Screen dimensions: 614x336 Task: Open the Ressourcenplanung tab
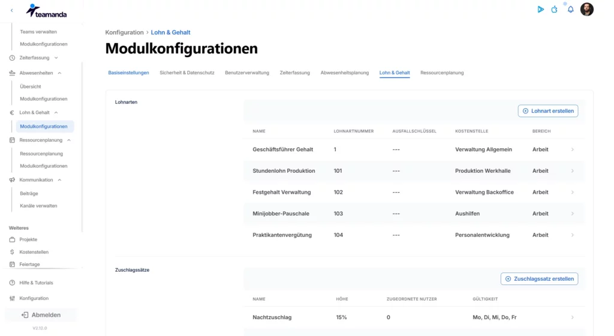pyautogui.click(x=442, y=73)
